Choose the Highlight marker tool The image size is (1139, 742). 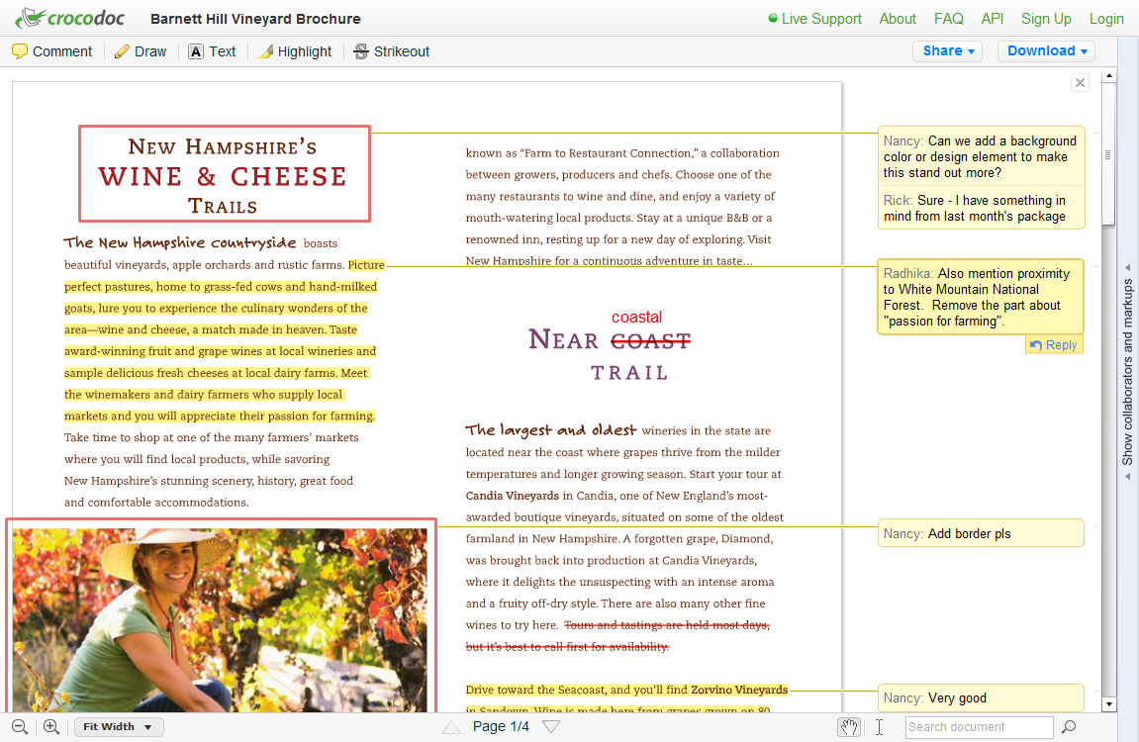(x=294, y=51)
